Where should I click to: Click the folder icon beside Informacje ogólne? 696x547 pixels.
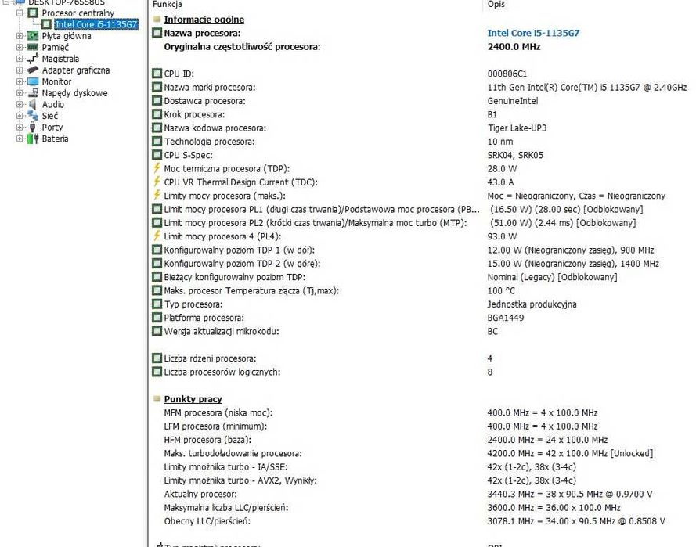[157, 19]
